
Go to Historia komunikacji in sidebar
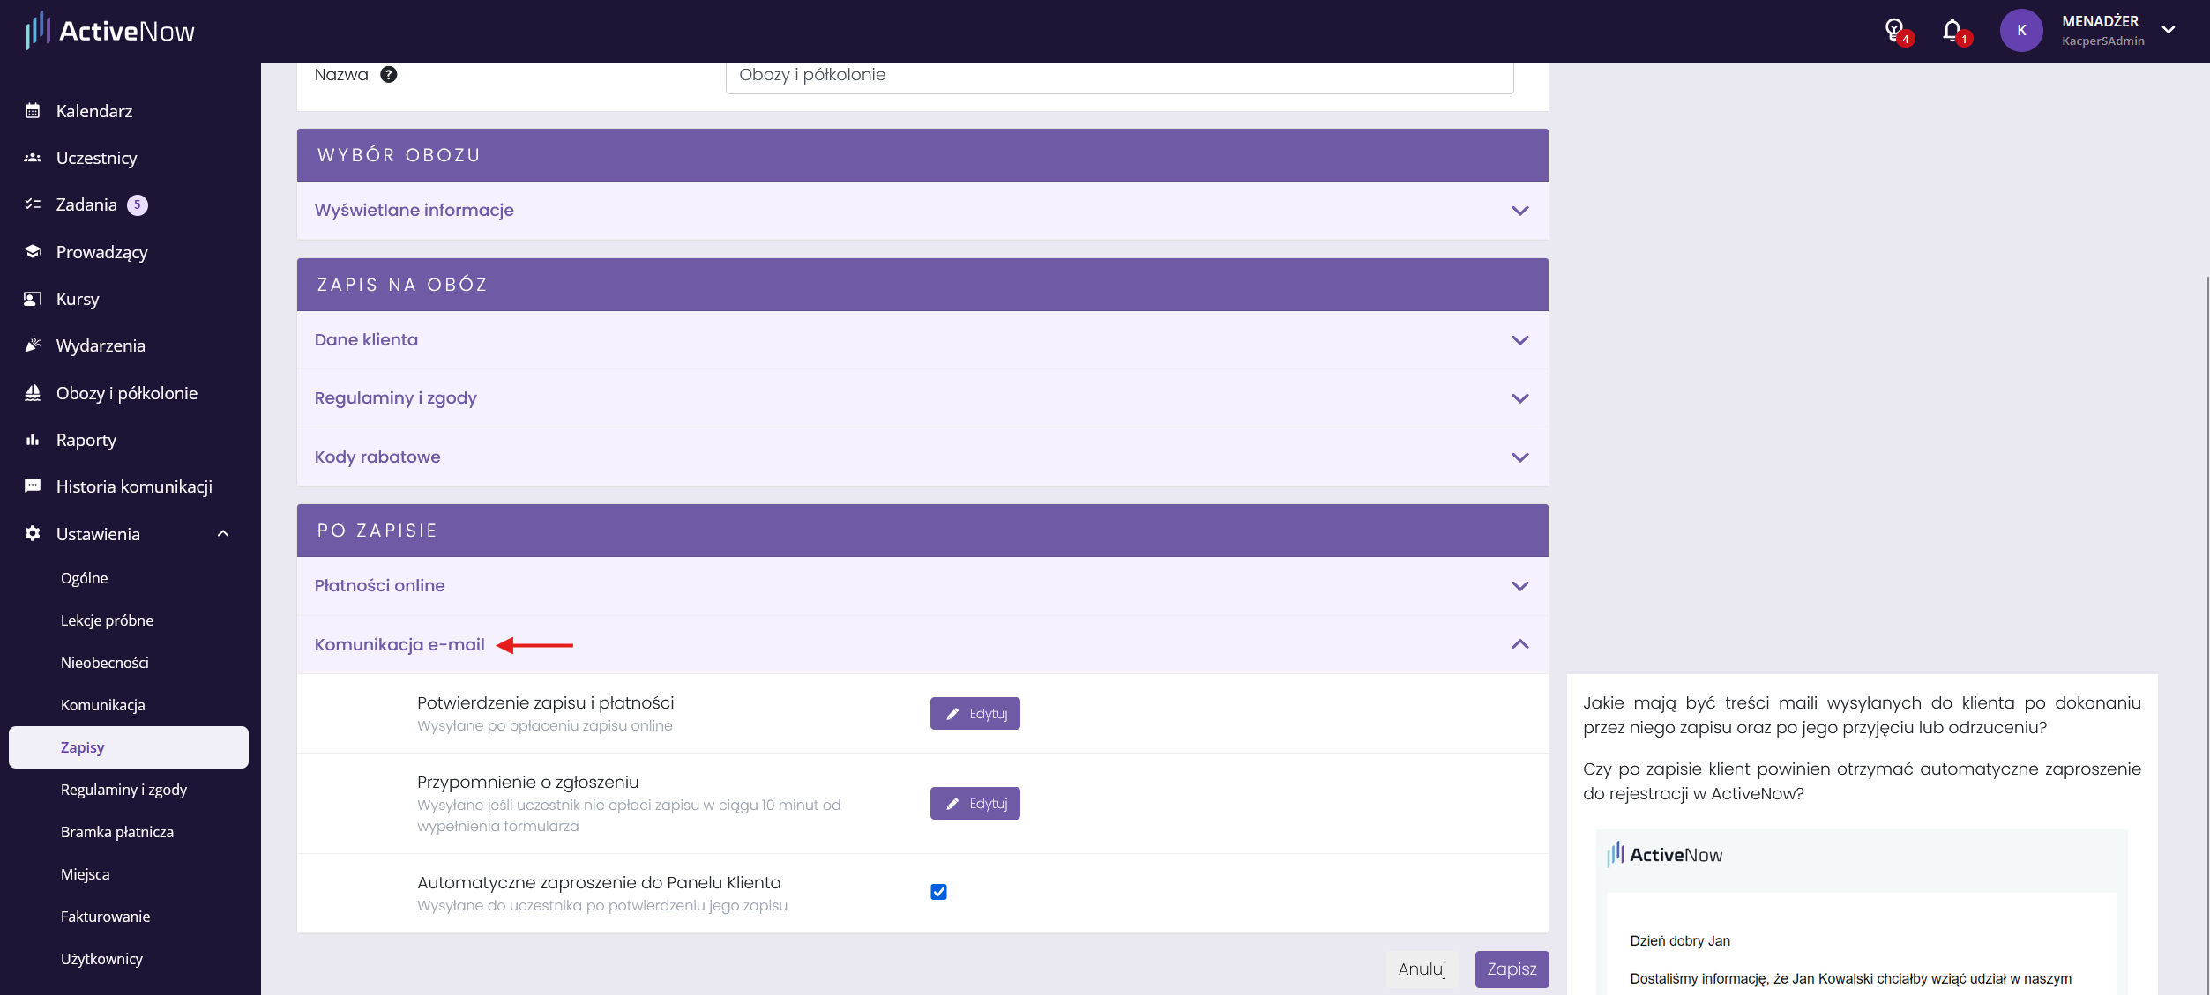tap(134, 486)
